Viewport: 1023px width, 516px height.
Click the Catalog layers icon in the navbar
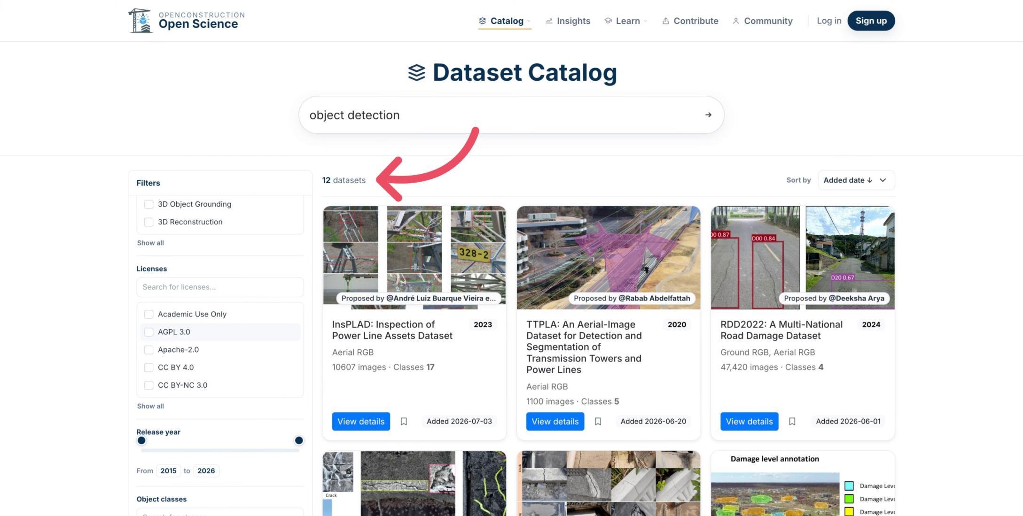(x=482, y=21)
